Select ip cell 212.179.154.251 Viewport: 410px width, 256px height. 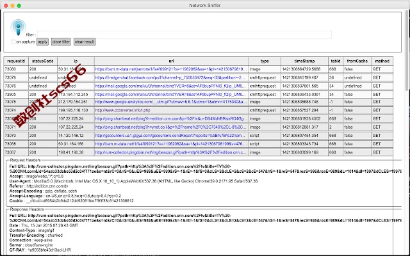click(x=76, y=102)
